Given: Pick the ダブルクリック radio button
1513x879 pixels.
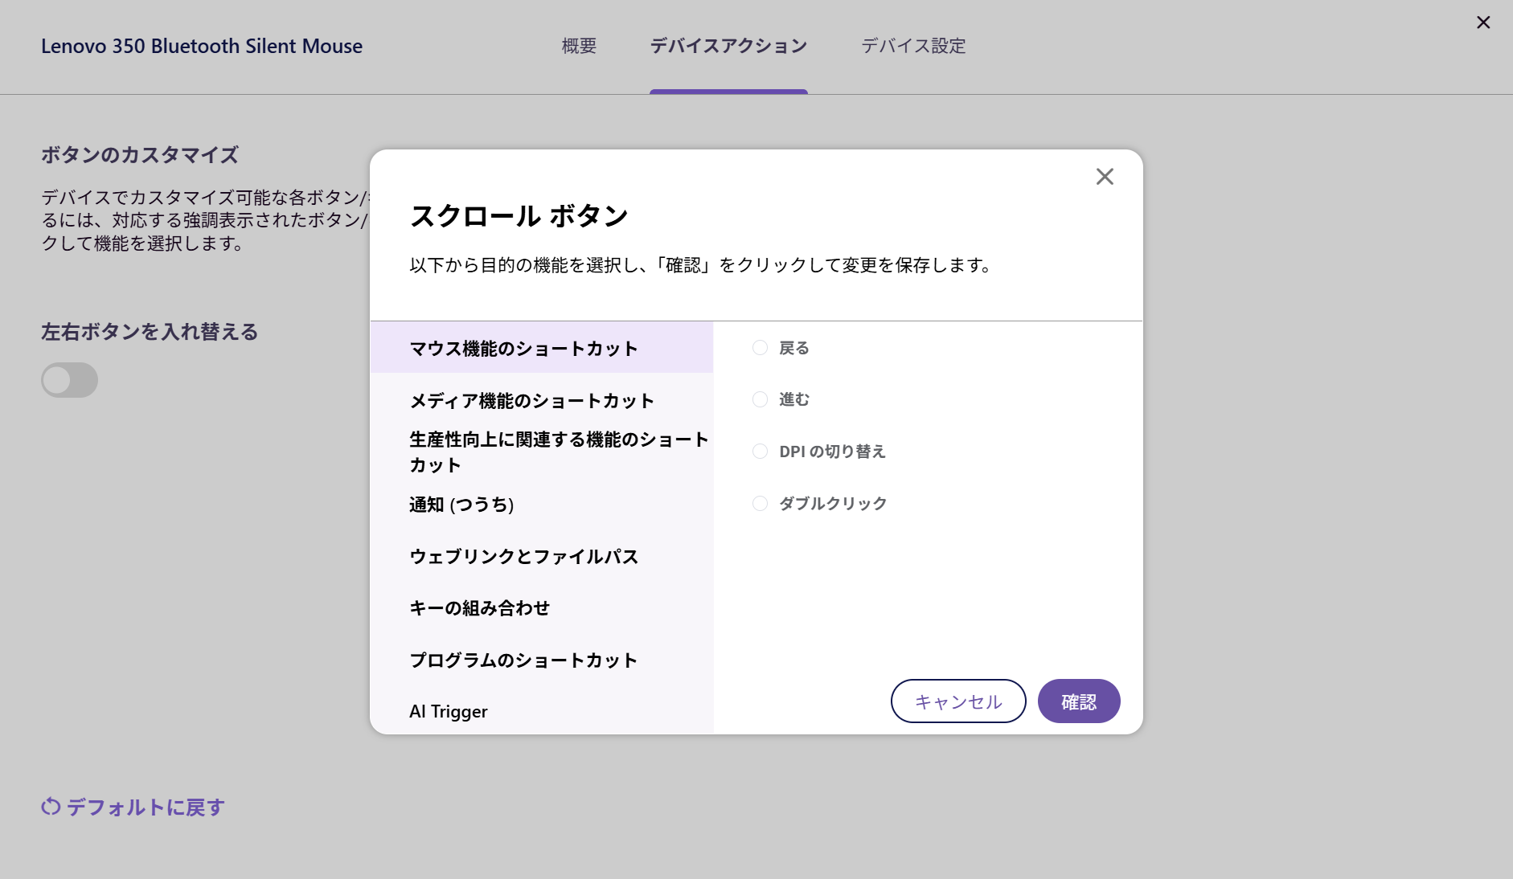Looking at the screenshot, I should (x=760, y=504).
